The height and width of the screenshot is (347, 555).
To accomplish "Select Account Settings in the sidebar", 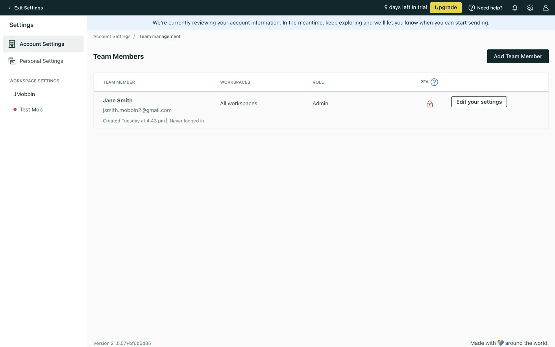I will 42,44.
